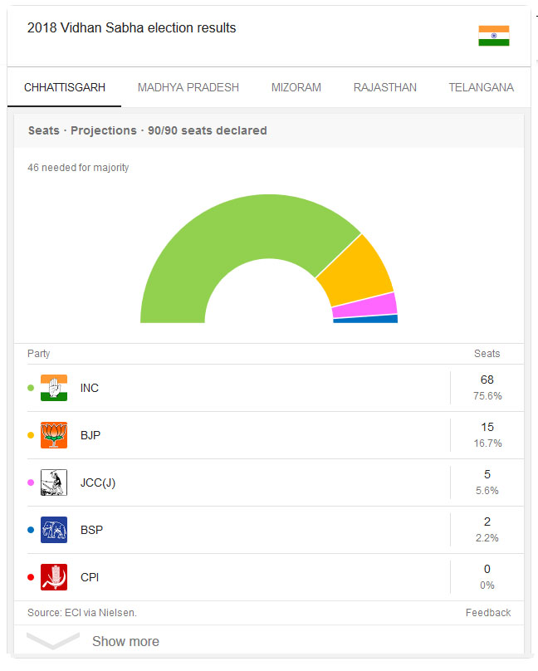Select the Chhattisgarh tab

(x=65, y=87)
